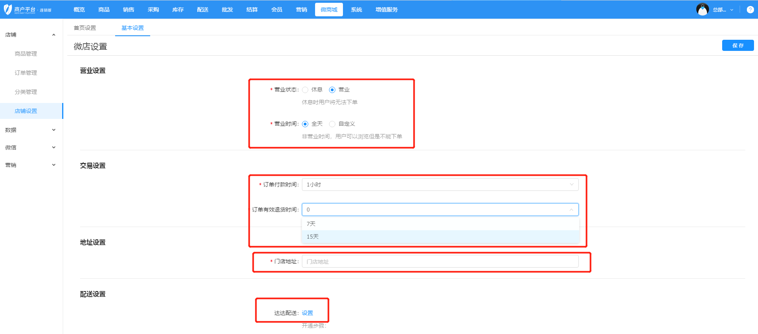Open the 订单付款时间 dropdown
The height and width of the screenshot is (334, 758).
tap(440, 184)
